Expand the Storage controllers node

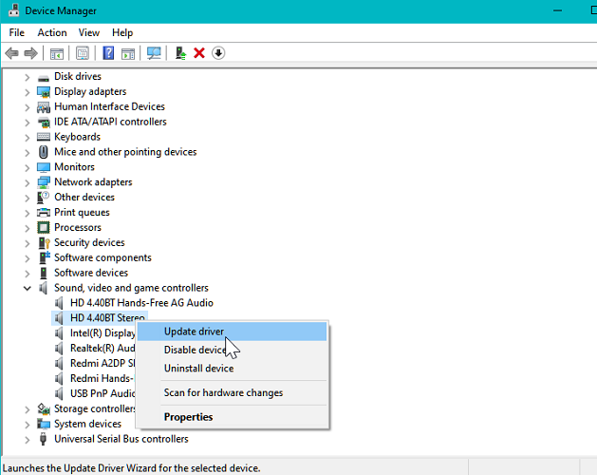pos(27,409)
